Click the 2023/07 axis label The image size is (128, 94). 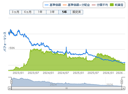(x=33, y=73)
